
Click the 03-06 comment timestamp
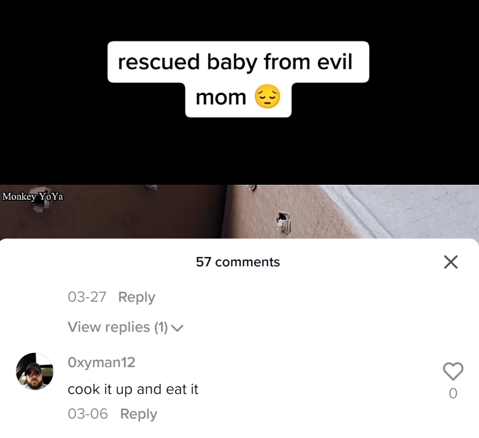(88, 414)
